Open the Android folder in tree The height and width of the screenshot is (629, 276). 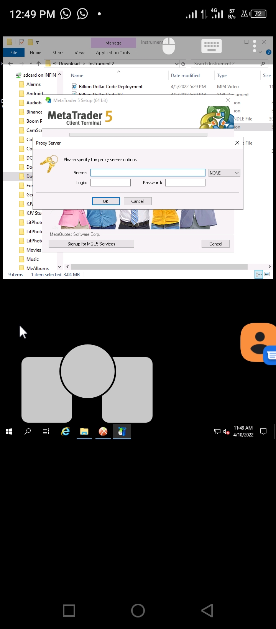tap(34, 94)
